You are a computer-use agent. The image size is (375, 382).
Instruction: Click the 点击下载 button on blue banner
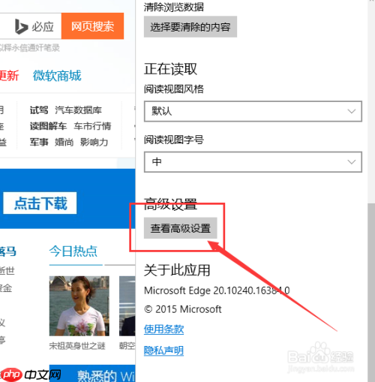click(40, 203)
